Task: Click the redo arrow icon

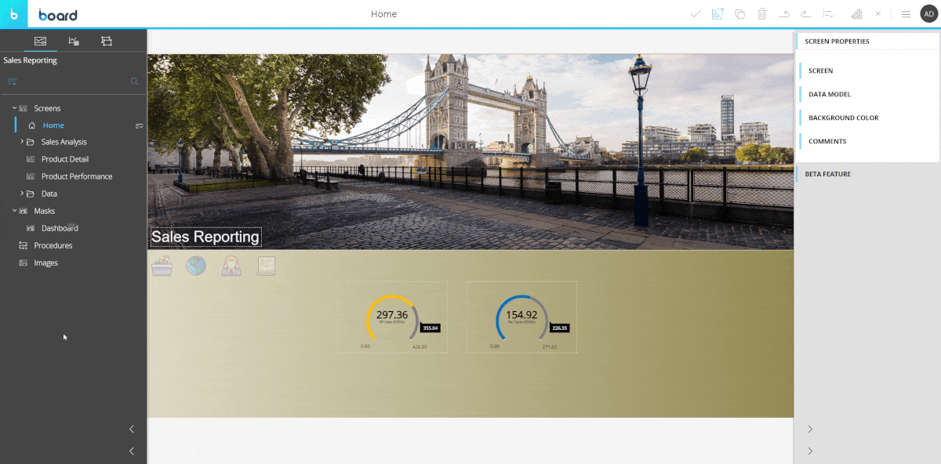Action: 805,14
